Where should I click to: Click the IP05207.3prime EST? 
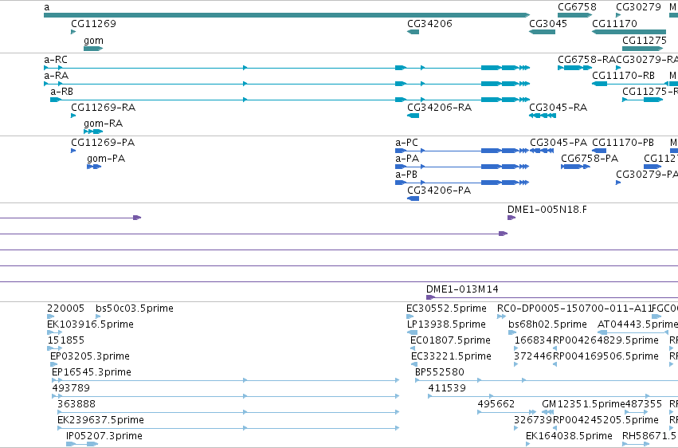82,444
